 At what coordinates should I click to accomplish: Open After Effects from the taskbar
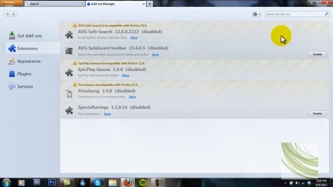coord(37,182)
